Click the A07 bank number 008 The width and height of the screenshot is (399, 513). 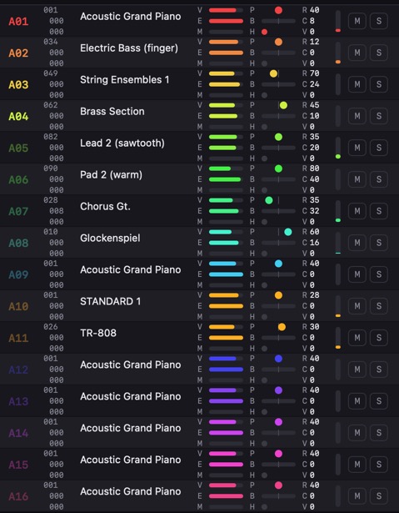[x=56, y=211]
